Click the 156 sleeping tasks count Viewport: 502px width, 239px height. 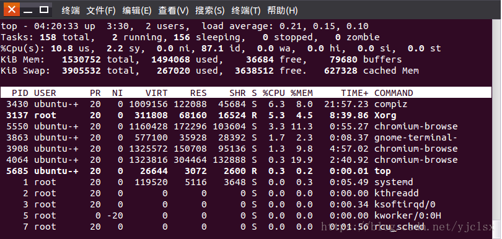182,37
